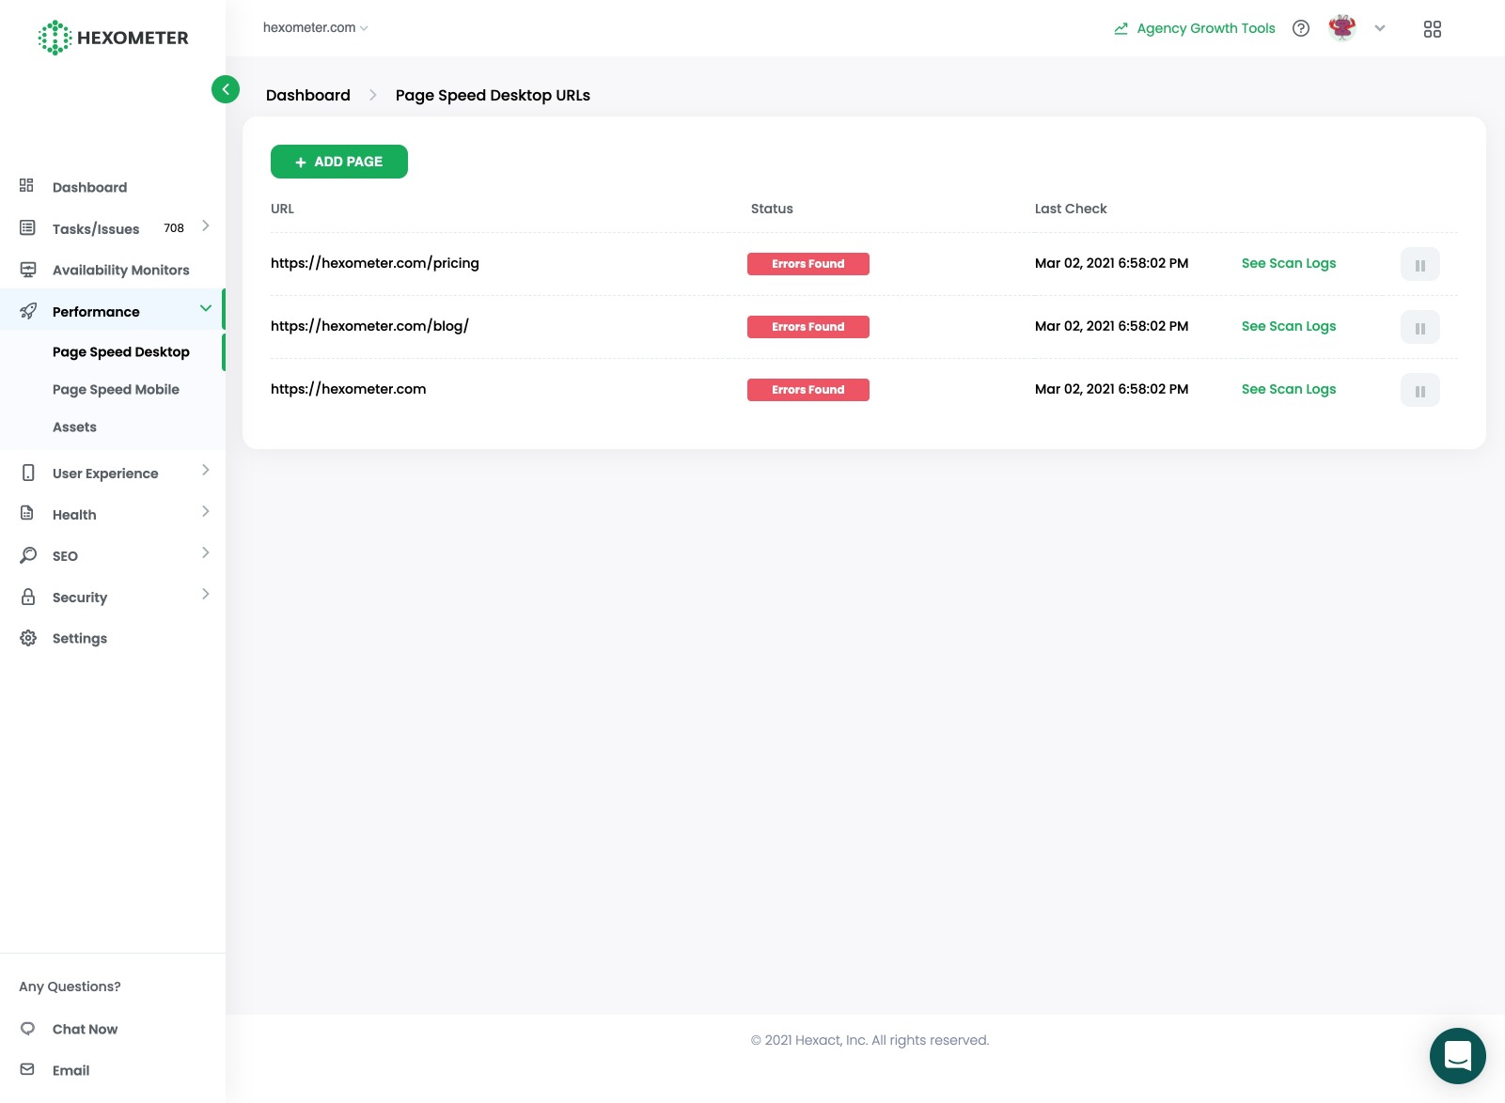Pause monitoring for hexometer.com/pricing
1505x1103 pixels.
click(x=1420, y=264)
